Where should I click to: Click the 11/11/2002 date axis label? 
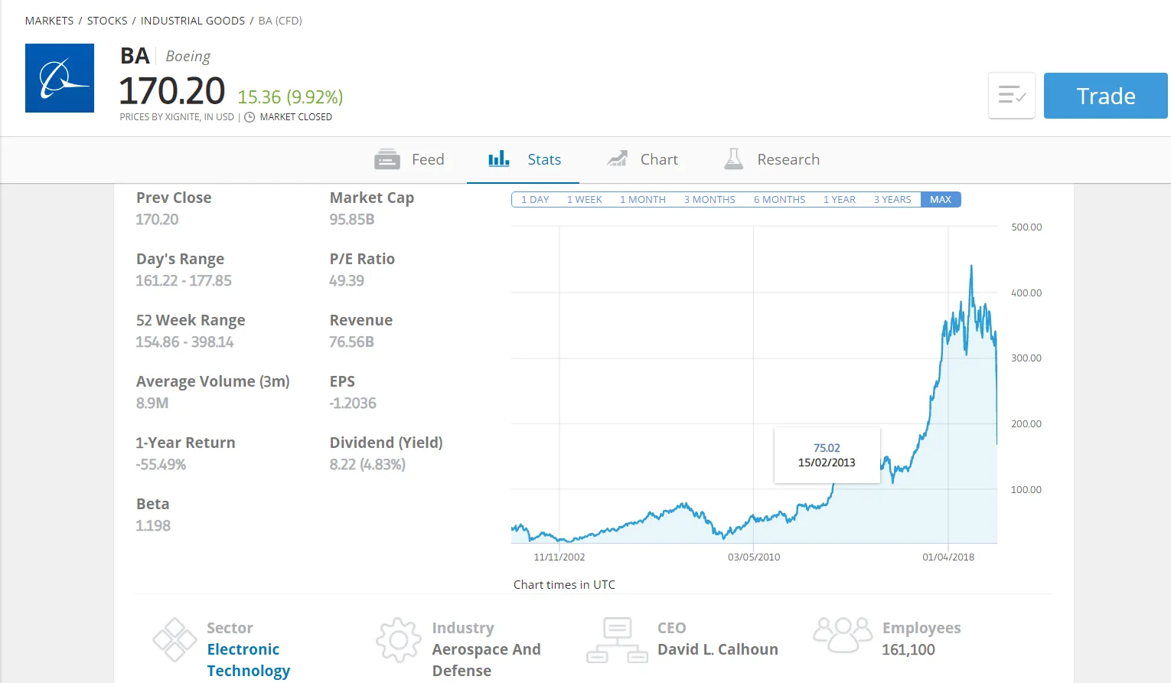pos(559,557)
